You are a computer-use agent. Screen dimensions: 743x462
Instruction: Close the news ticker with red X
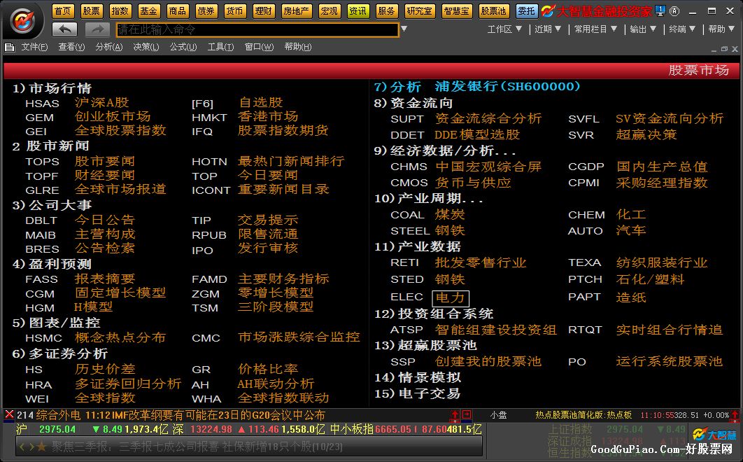9,414
